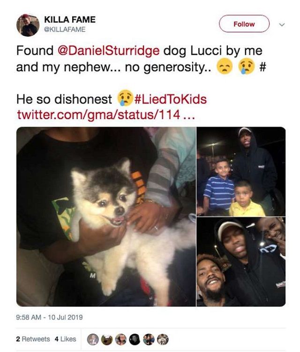
Task: View the photo with two kids
Action: [241, 171]
